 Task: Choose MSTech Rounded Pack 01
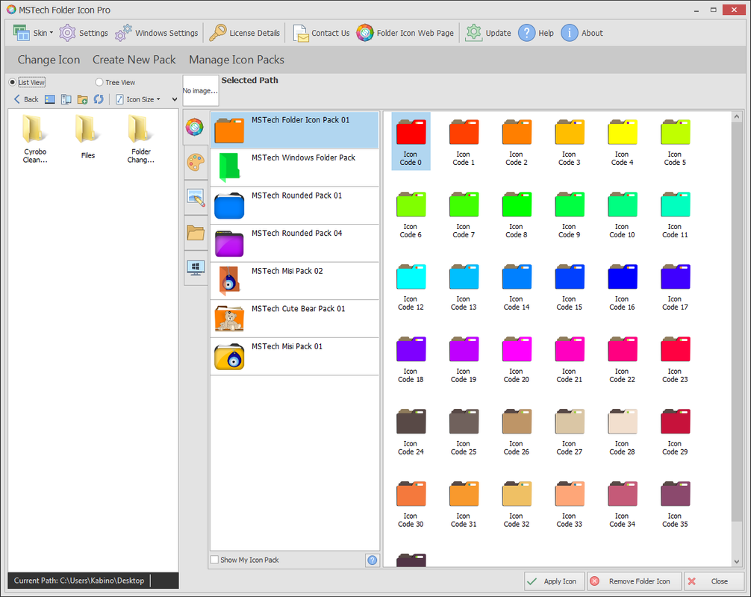click(295, 205)
